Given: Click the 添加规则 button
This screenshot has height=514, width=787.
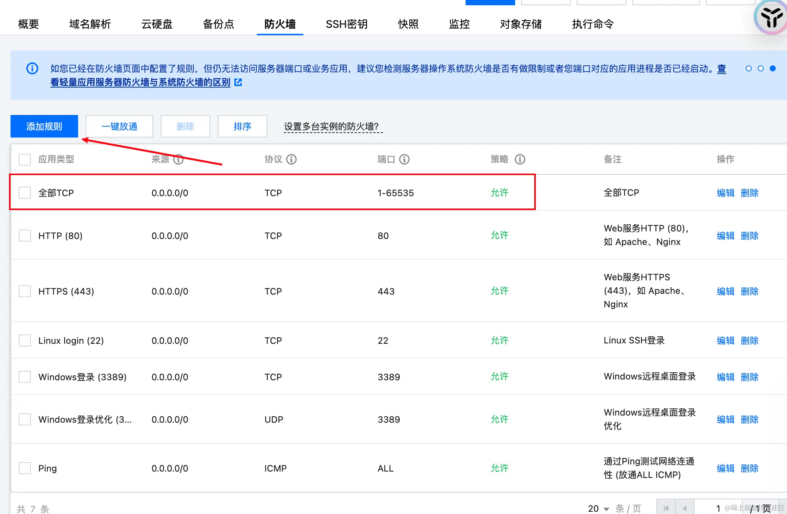Looking at the screenshot, I should 44,126.
